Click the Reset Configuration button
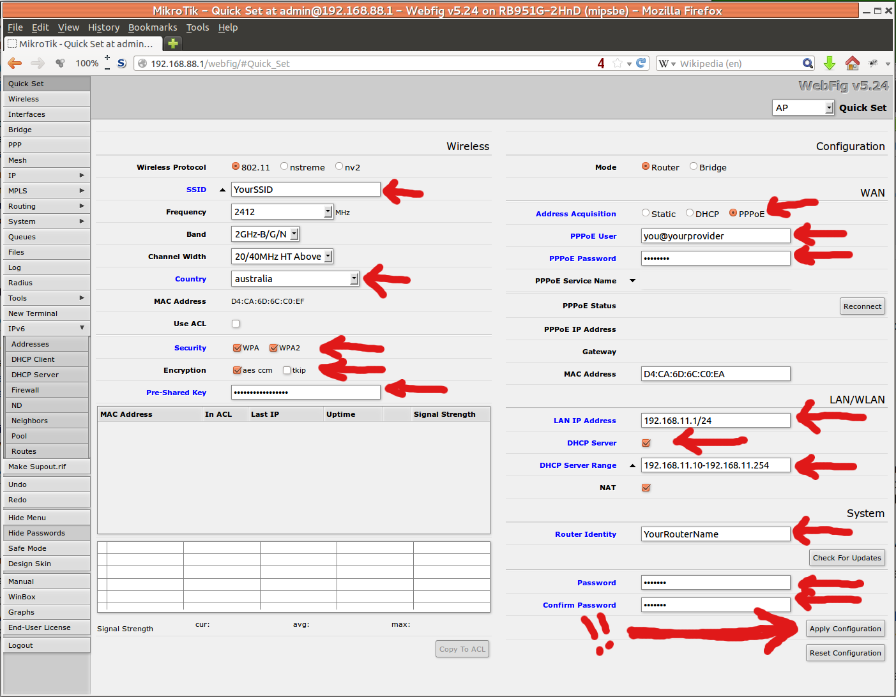 [845, 653]
